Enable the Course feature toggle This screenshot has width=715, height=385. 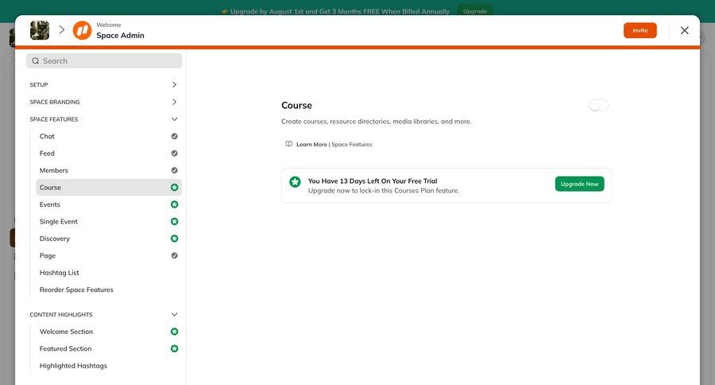[x=598, y=105]
